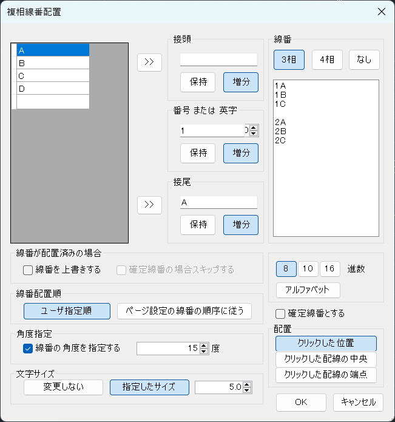Increase the angle value with up arrow
Screen dimensions: 395x422
204,346
